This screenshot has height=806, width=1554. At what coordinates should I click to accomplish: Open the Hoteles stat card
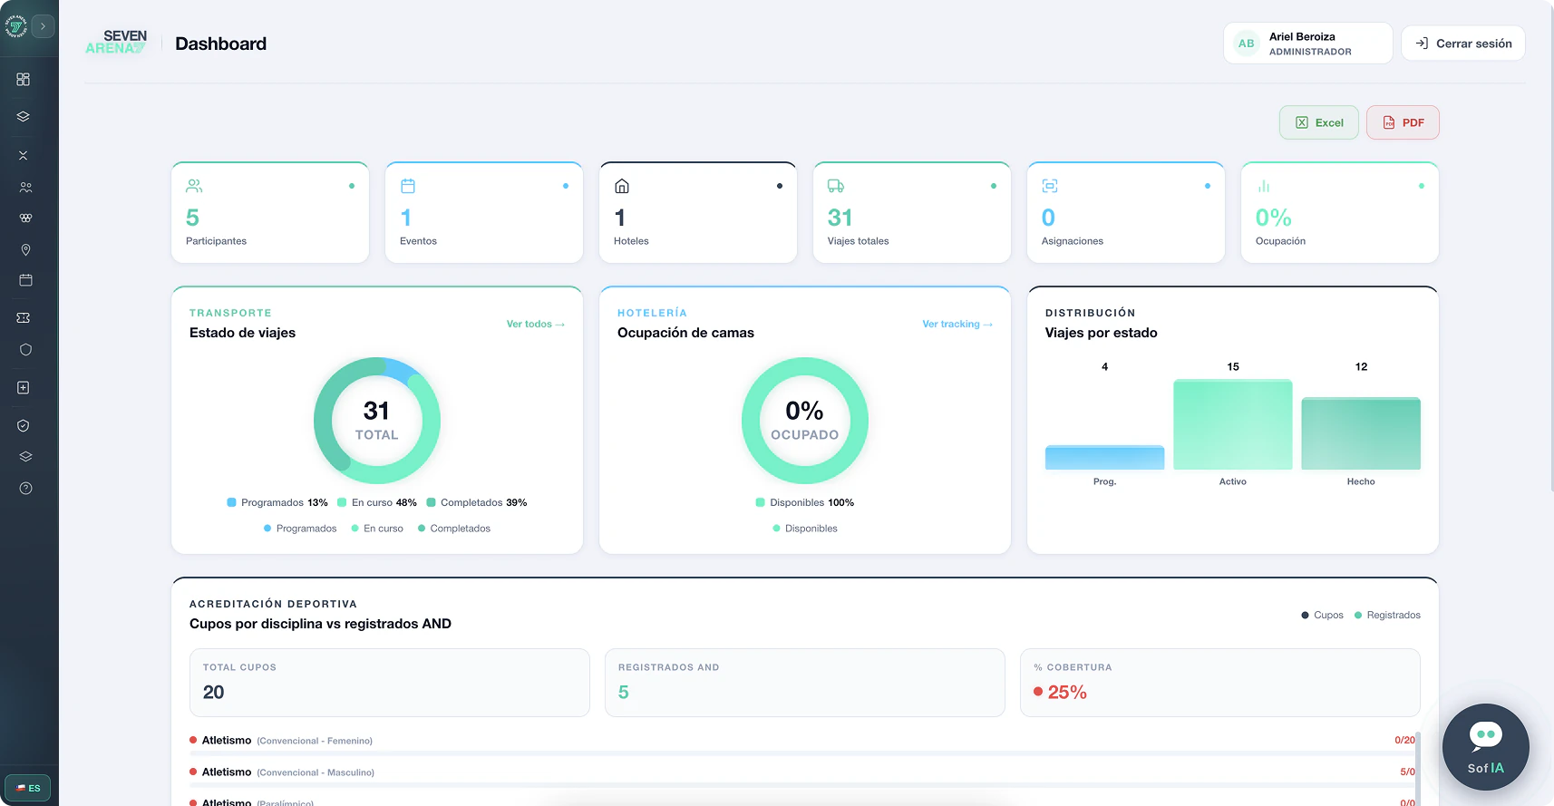coord(698,213)
